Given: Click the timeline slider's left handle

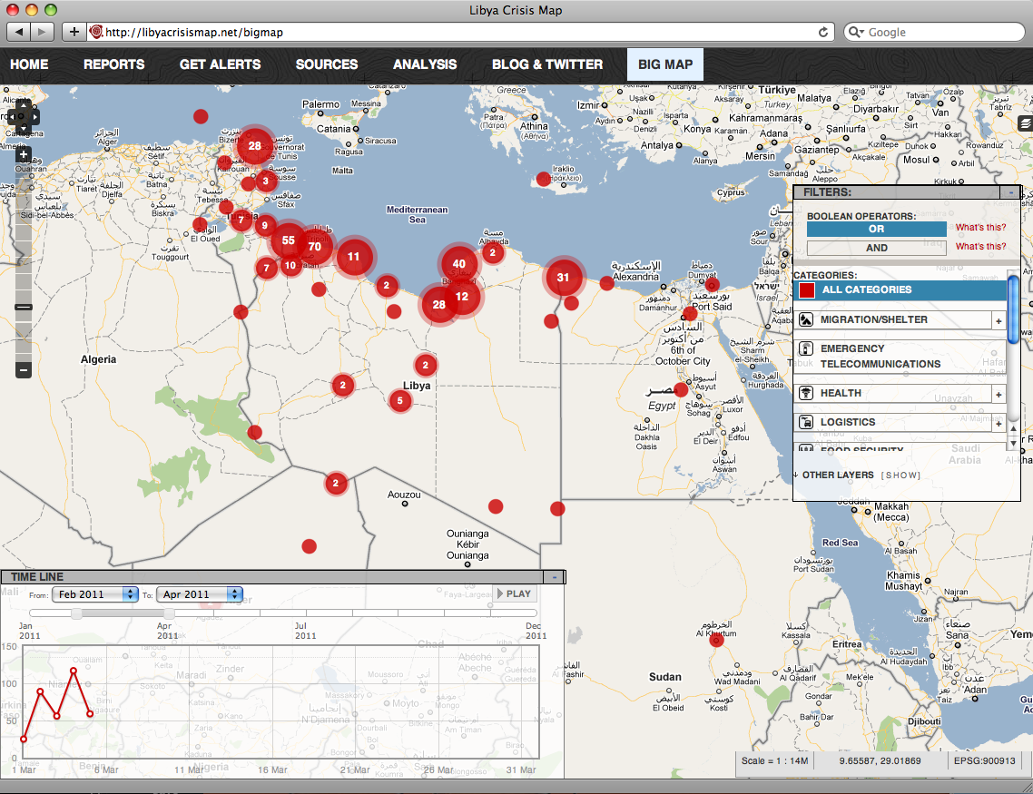Looking at the screenshot, I should pyautogui.click(x=76, y=613).
